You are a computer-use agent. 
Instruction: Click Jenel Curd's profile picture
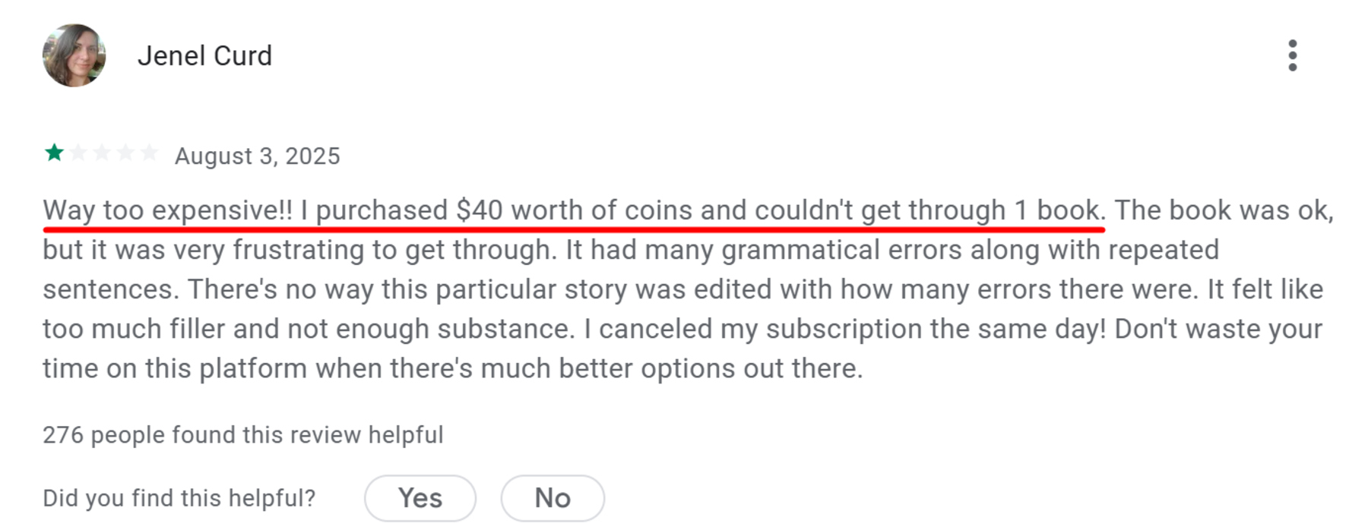tap(74, 55)
